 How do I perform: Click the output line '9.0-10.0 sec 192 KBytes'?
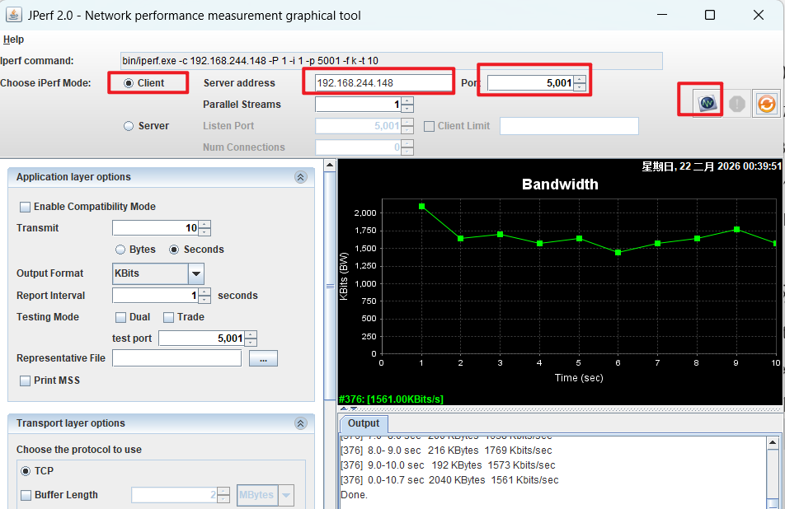(x=448, y=465)
